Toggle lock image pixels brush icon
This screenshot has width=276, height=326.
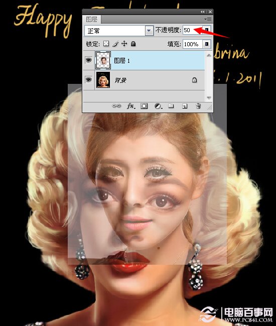pyautogui.click(x=115, y=44)
